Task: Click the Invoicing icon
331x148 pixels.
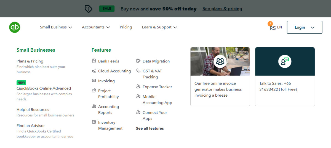Action: (94, 81)
